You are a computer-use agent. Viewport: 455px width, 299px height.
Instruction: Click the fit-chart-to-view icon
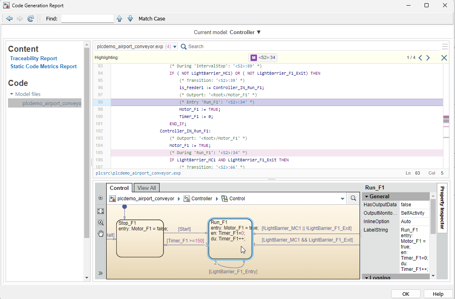pyautogui.click(x=100, y=211)
